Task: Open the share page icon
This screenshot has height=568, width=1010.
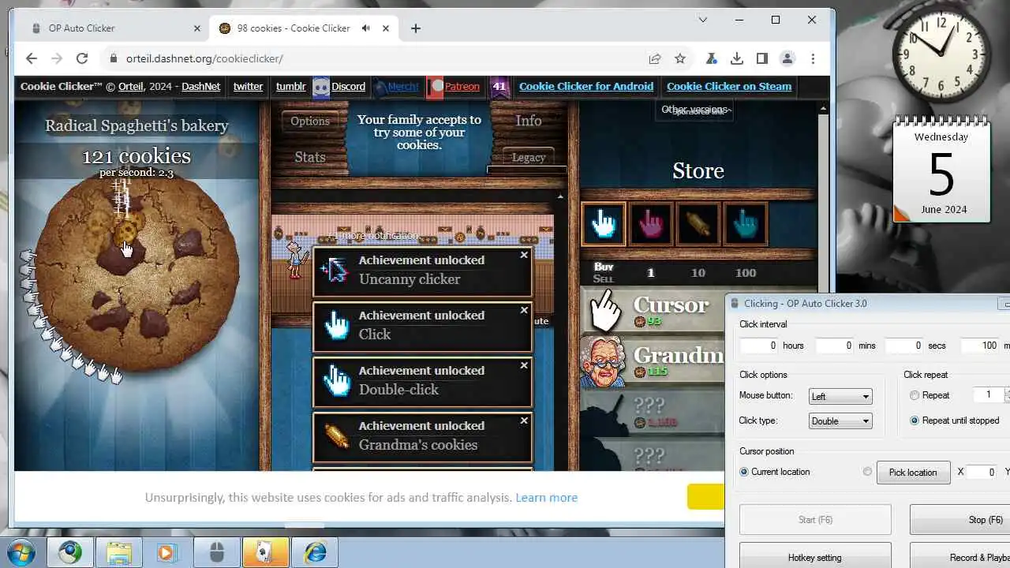Action: (655, 58)
